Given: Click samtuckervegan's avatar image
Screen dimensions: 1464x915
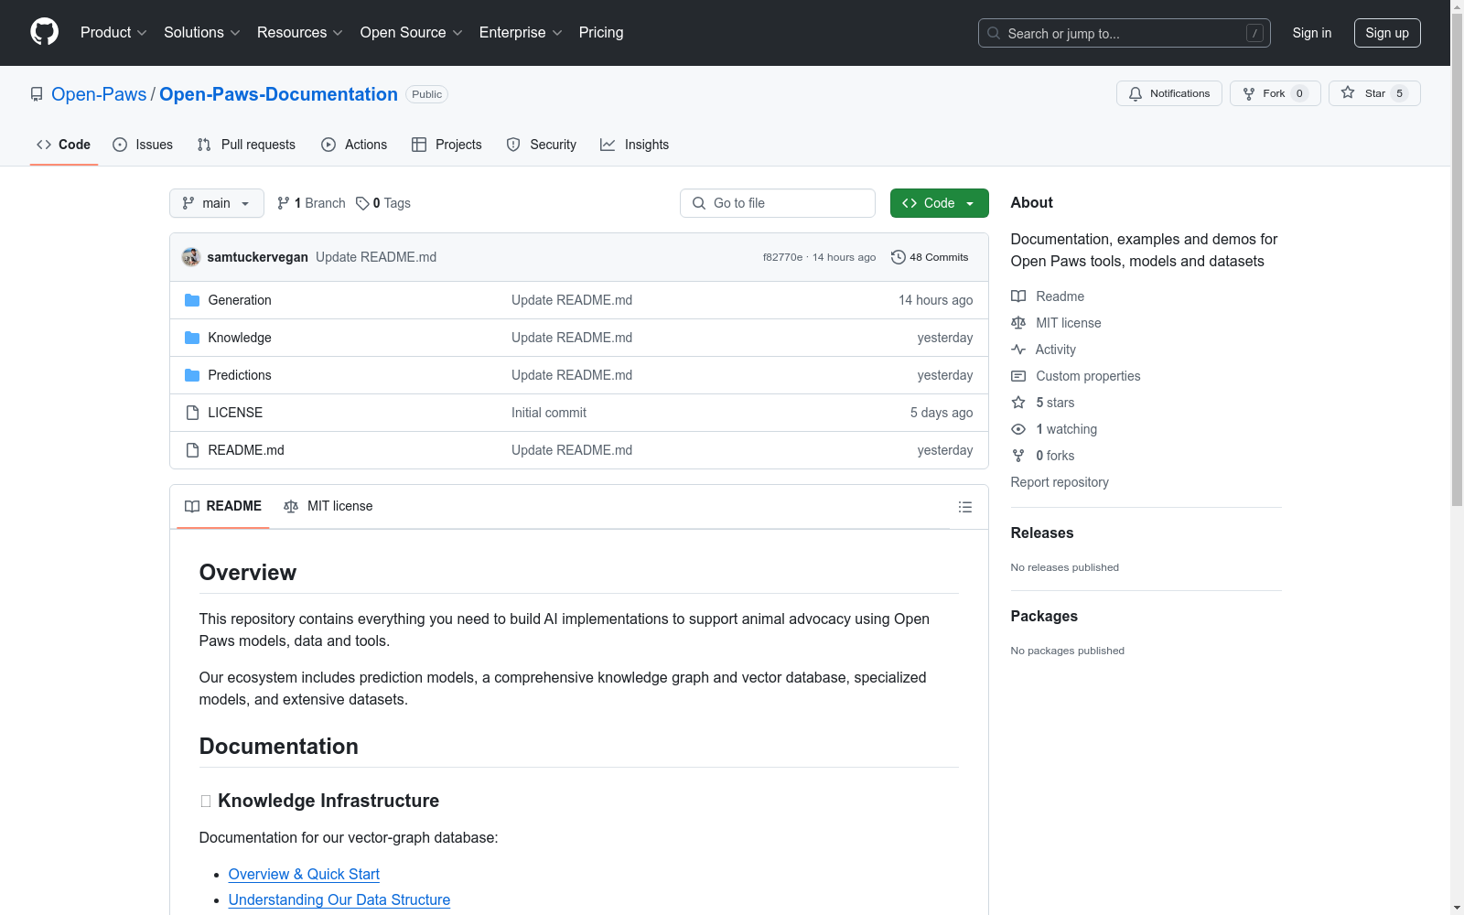Looking at the screenshot, I should pos(191,257).
